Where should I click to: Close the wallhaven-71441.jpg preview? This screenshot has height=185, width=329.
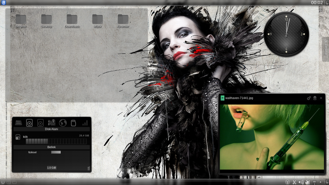pyautogui.click(x=321, y=98)
